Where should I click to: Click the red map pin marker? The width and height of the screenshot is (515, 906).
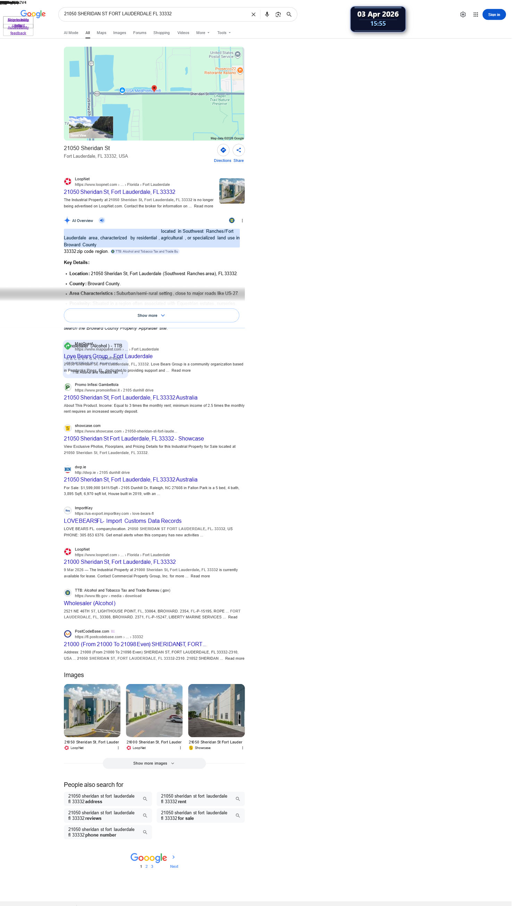[x=155, y=89]
